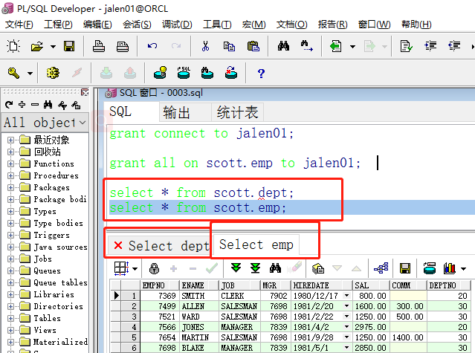Click the unindent lines icon

pos(454,46)
